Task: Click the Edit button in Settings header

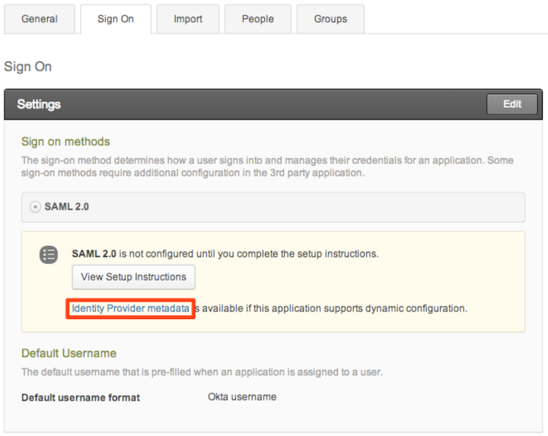Action: click(512, 104)
